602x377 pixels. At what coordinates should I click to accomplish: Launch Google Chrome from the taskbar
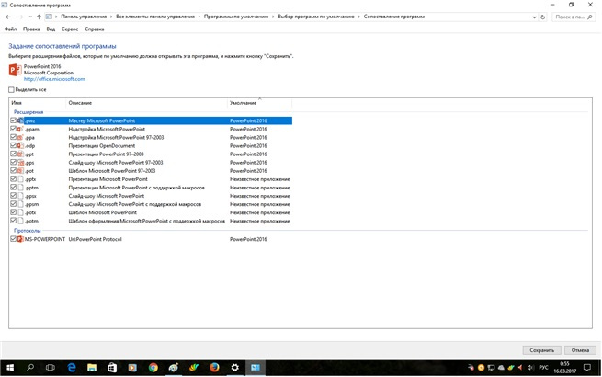coord(153,368)
